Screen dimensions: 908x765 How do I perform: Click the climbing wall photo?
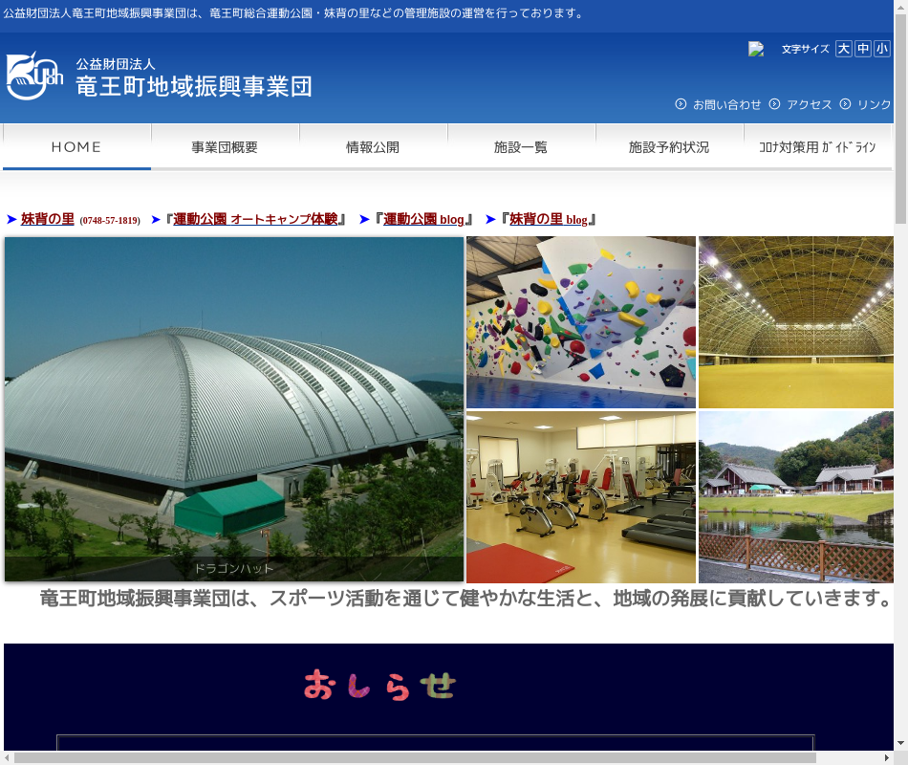click(580, 322)
